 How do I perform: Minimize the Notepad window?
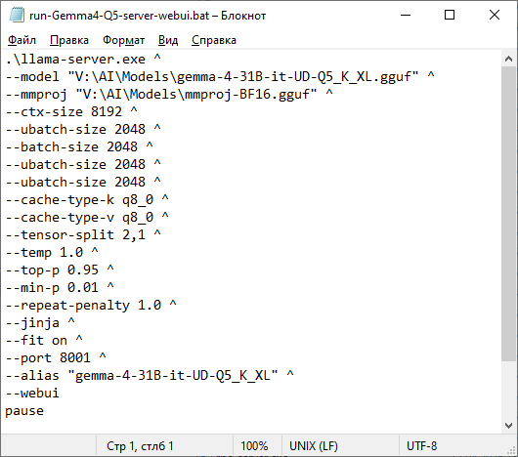click(x=406, y=16)
